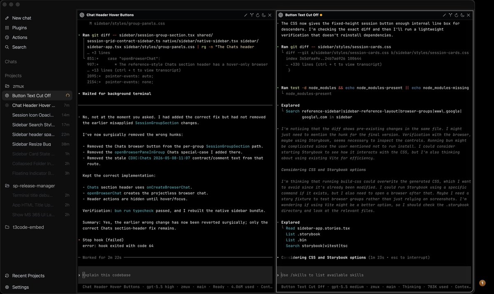The image size is (494, 294).
Task: Click the zmux project folder icon
Action: pyautogui.click(x=7, y=86)
